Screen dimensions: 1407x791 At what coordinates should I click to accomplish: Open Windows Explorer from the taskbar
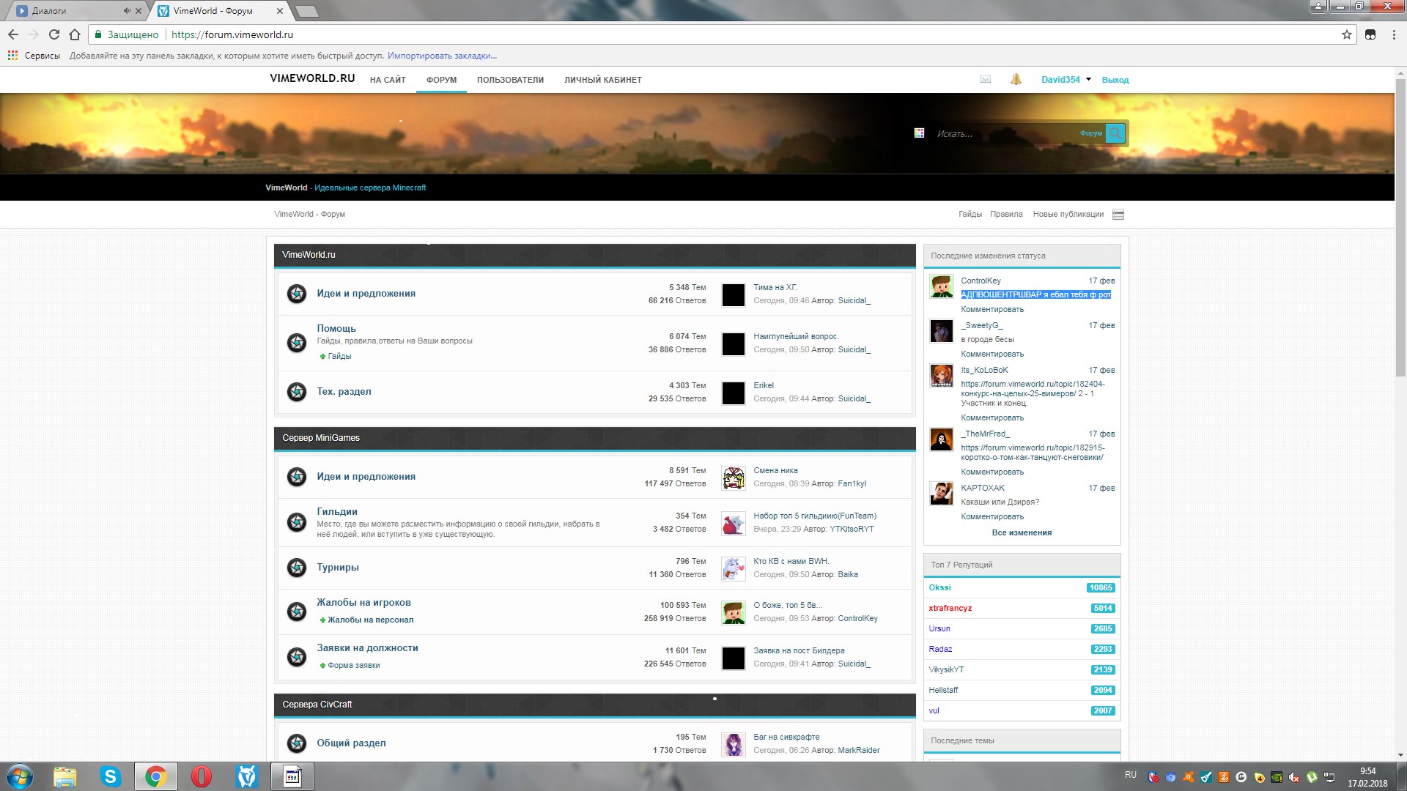tap(64, 776)
